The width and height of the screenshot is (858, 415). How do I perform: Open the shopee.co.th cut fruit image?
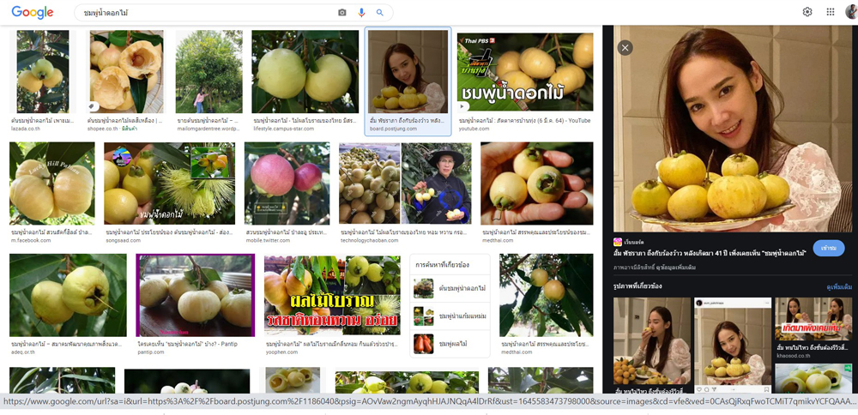click(x=126, y=72)
